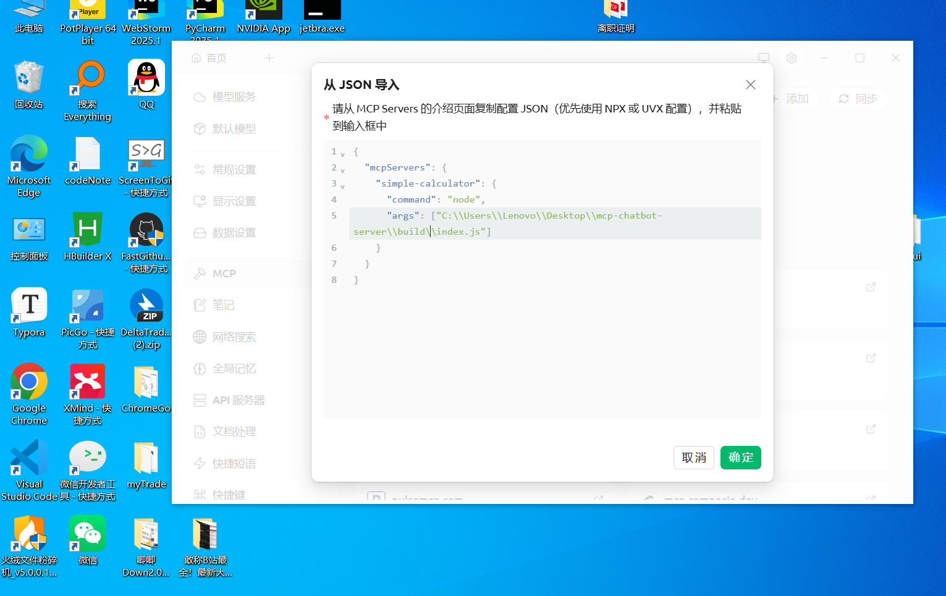Image resolution: width=946 pixels, height=596 pixels.
Task: Open the 网络搜索 settings menu item
Action: [234, 337]
